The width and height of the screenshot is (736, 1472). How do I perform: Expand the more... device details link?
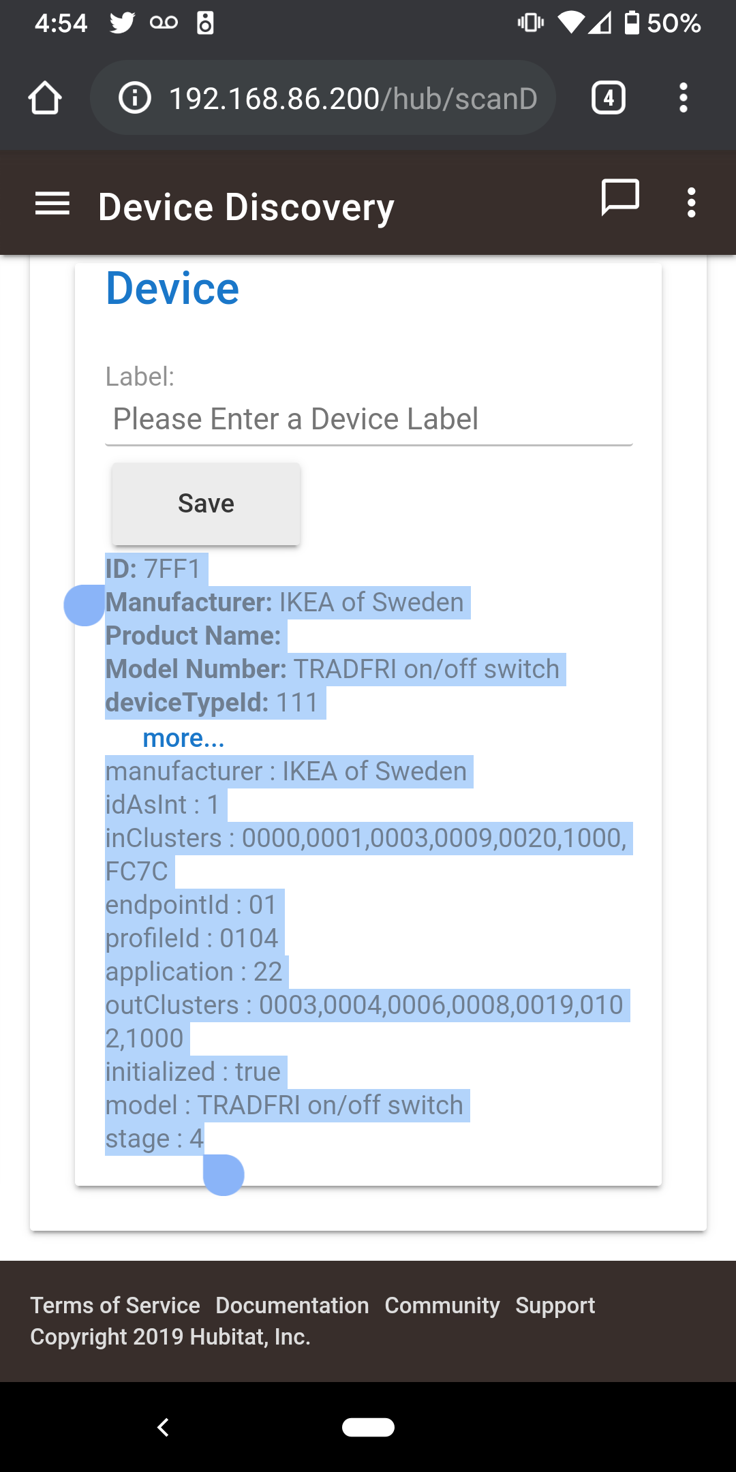183,738
